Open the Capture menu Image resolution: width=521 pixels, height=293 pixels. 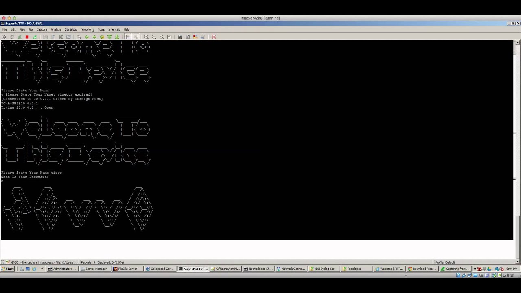click(x=42, y=29)
